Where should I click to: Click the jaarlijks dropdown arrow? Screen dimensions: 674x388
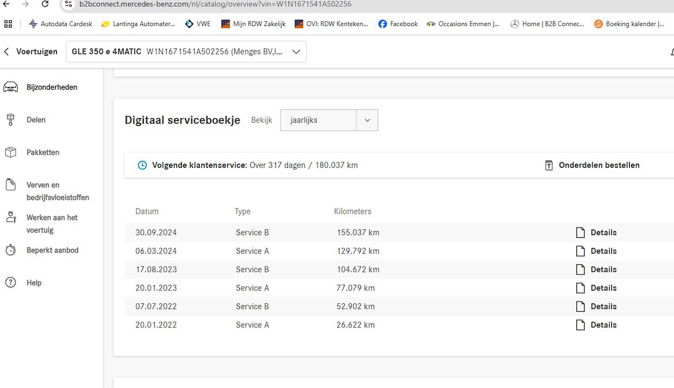coord(367,120)
